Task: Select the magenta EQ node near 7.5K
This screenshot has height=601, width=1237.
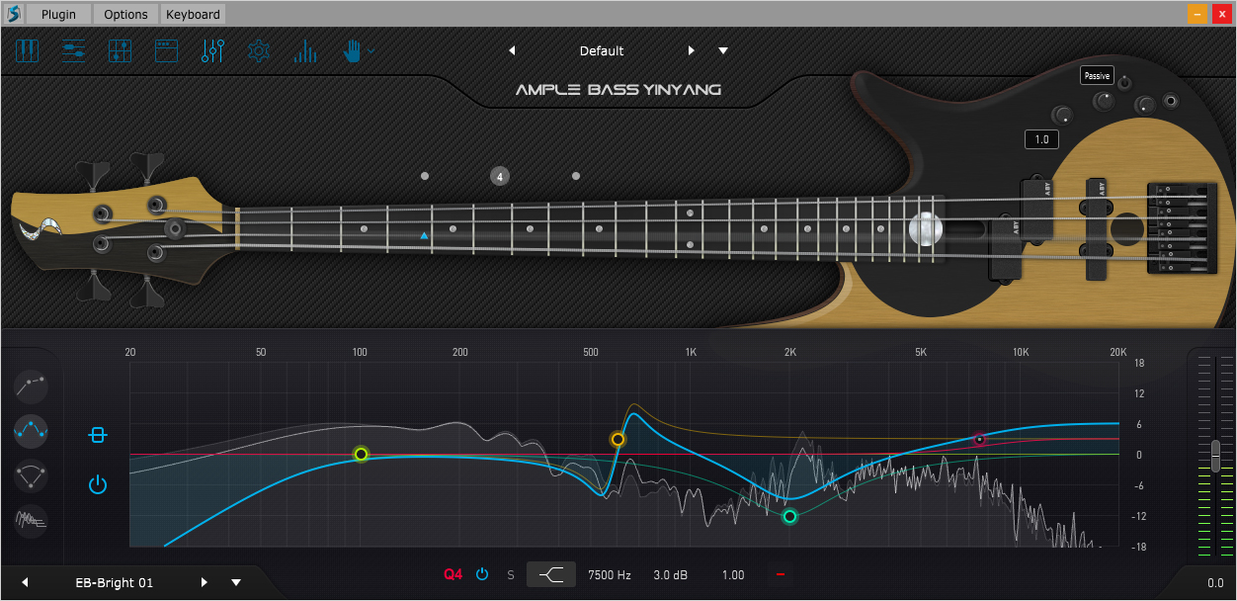Action: click(x=979, y=440)
